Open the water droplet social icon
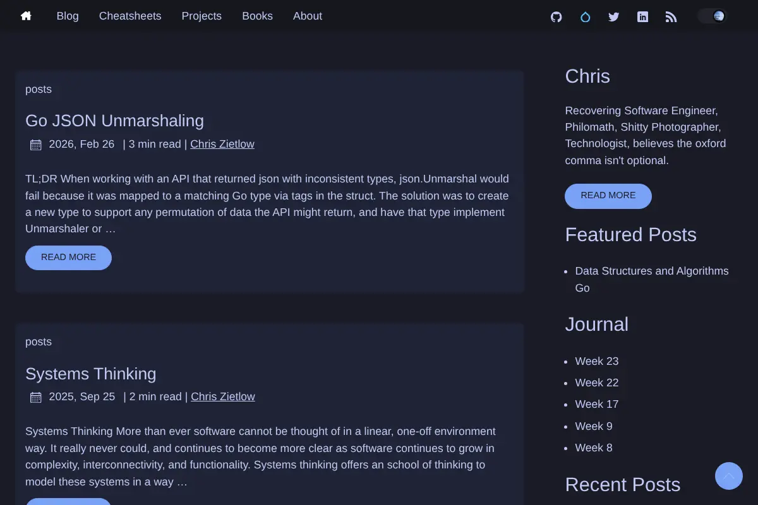The image size is (758, 505). [x=586, y=17]
